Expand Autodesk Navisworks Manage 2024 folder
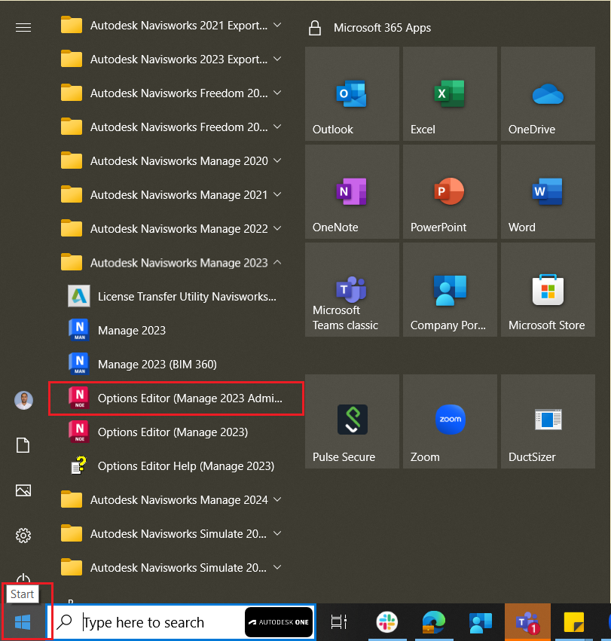 (171, 500)
